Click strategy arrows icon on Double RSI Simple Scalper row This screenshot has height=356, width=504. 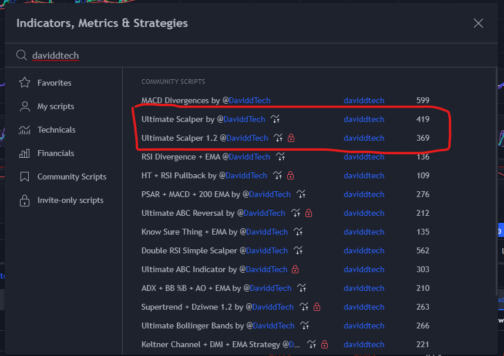pos(298,250)
